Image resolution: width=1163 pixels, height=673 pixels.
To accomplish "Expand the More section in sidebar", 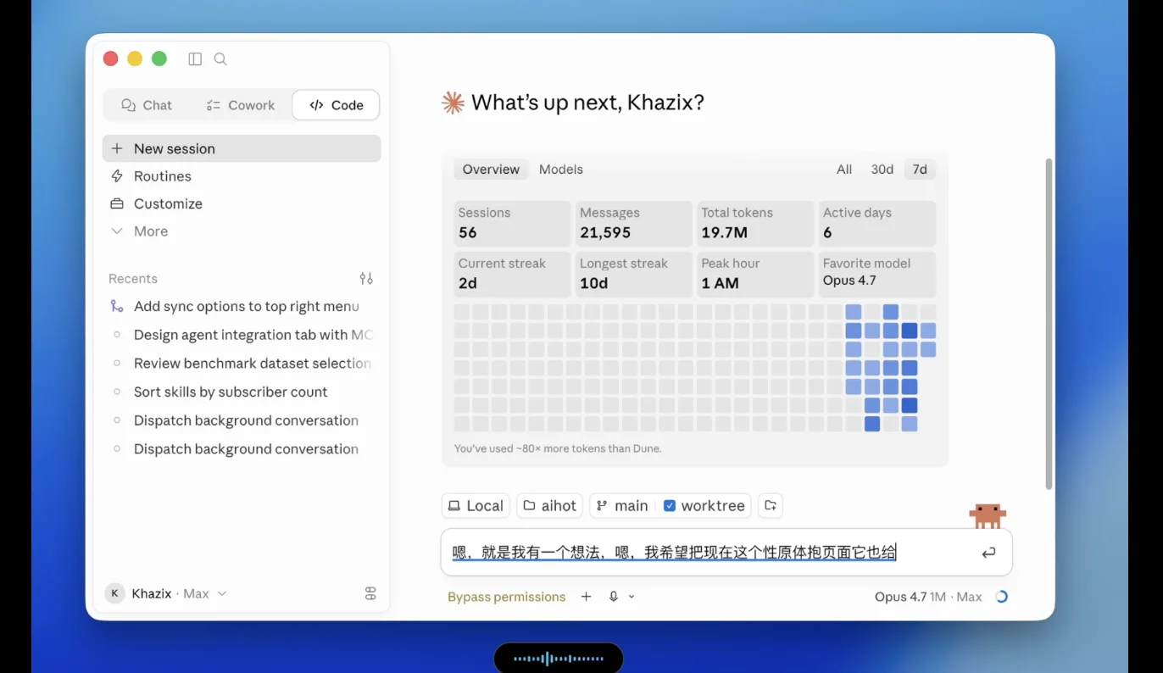I will click(x=151, y=231).
